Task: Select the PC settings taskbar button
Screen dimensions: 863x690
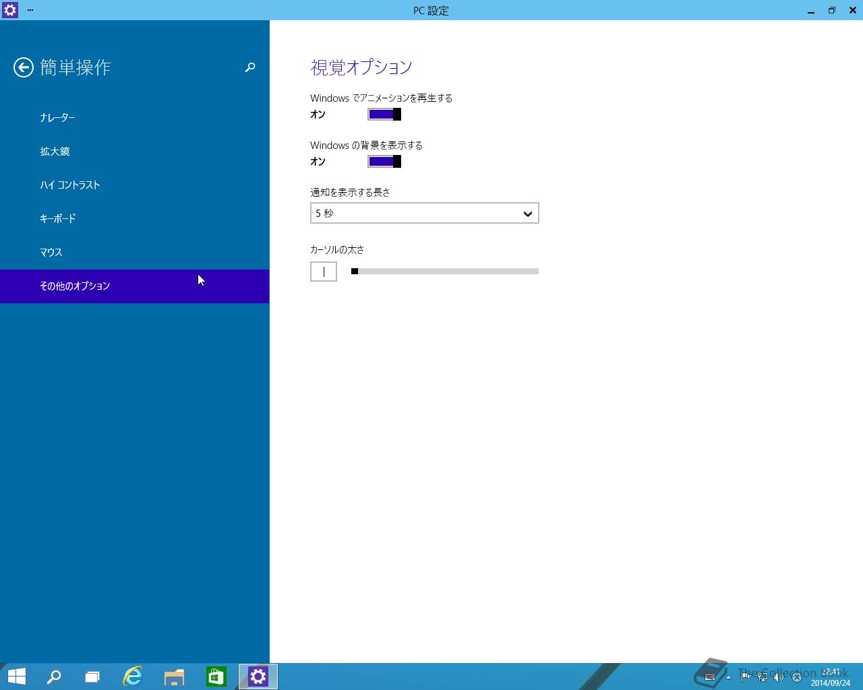Action: point(258,677)
